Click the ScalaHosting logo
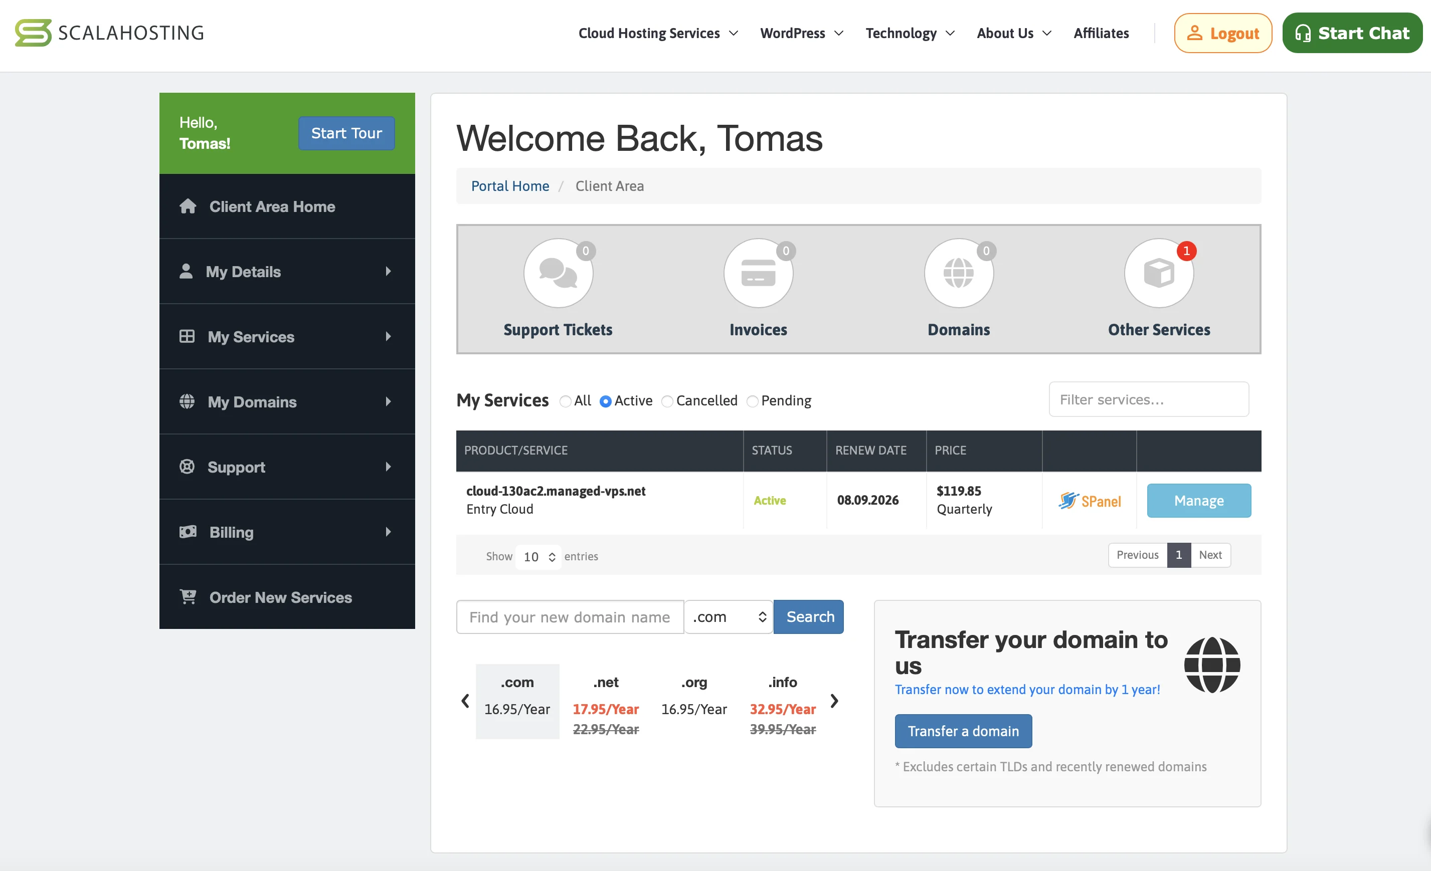Image resolution: width=1431 pixels, height=871 pixels. [110, 33]
